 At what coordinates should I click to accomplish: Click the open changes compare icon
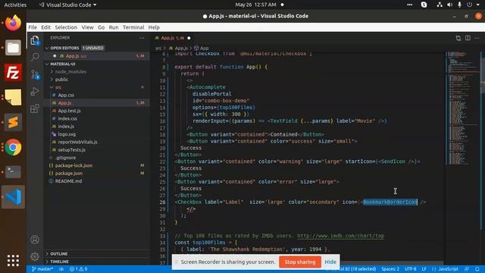pyautogui.click(x=458, y=38)
